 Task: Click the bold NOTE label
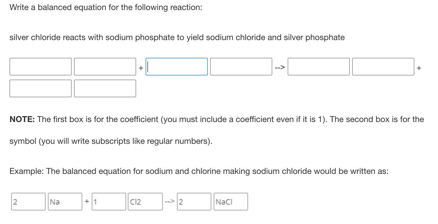point(22,119)
